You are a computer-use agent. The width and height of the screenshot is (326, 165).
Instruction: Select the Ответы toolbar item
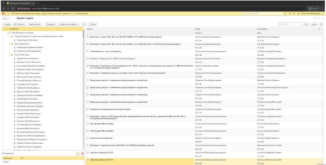click(93, 24)
